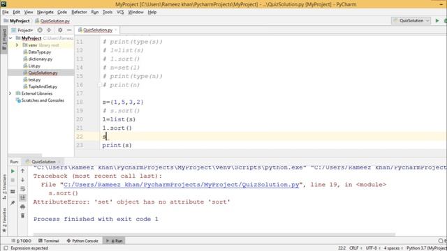Viewport: 447px width, 251px height.
Task: Click the Stop process square in Run panel
Action: pos(13,180)
